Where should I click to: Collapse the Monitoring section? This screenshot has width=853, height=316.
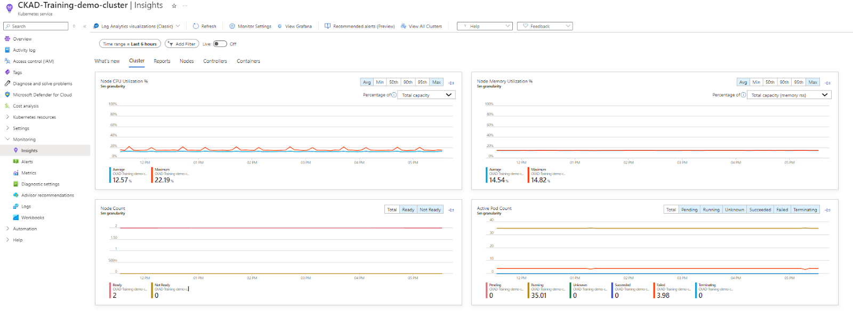click(24, 140)
